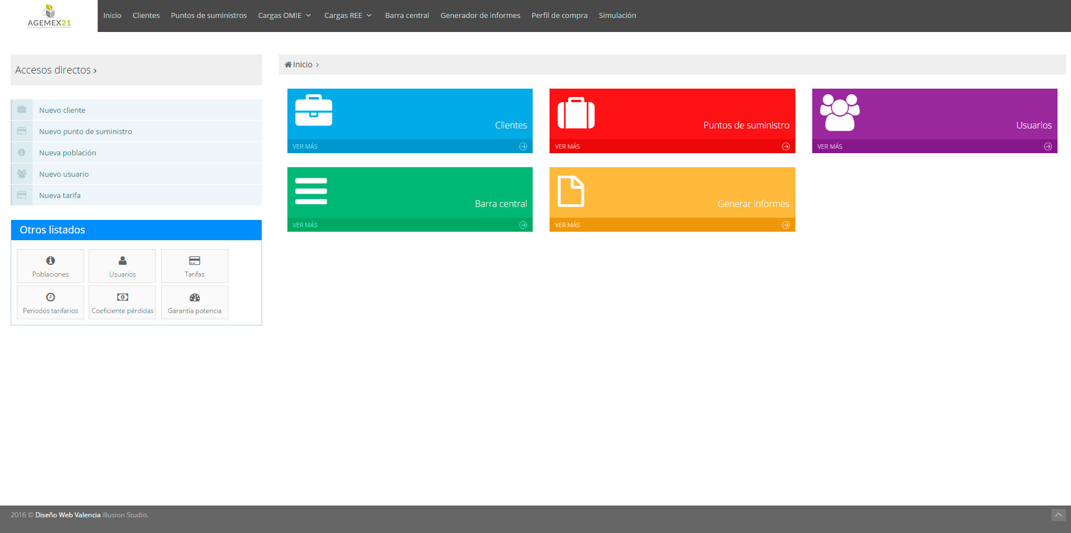Expand the Cargas REE dropdown menu
Viewport: 1071px width, 533px height.
tap(347, 16)
